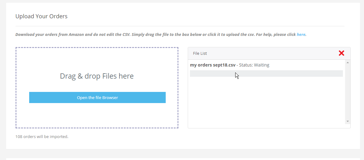
Task: Click the file list scrollbar down arrow
Action: pos(348,121)
